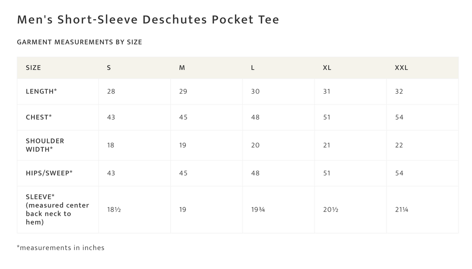This screenshot has width=472, height=269.
Task: Click the SLEEVE row label
Action: point(57,210)
